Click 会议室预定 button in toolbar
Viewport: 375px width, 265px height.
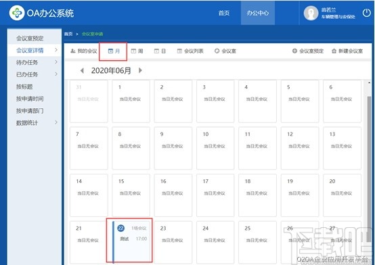pos(308,51)
